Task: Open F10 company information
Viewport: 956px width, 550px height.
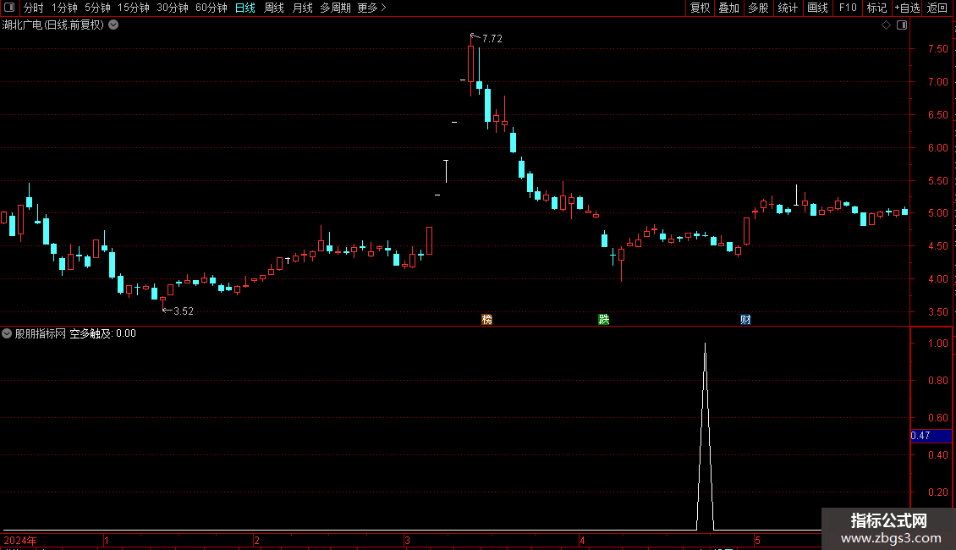Action: click(848, 8)
